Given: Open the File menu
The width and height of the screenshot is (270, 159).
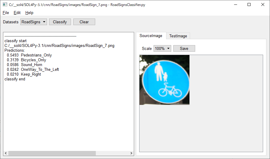Looking at the screenshot, I should click(x=6, y=13).
